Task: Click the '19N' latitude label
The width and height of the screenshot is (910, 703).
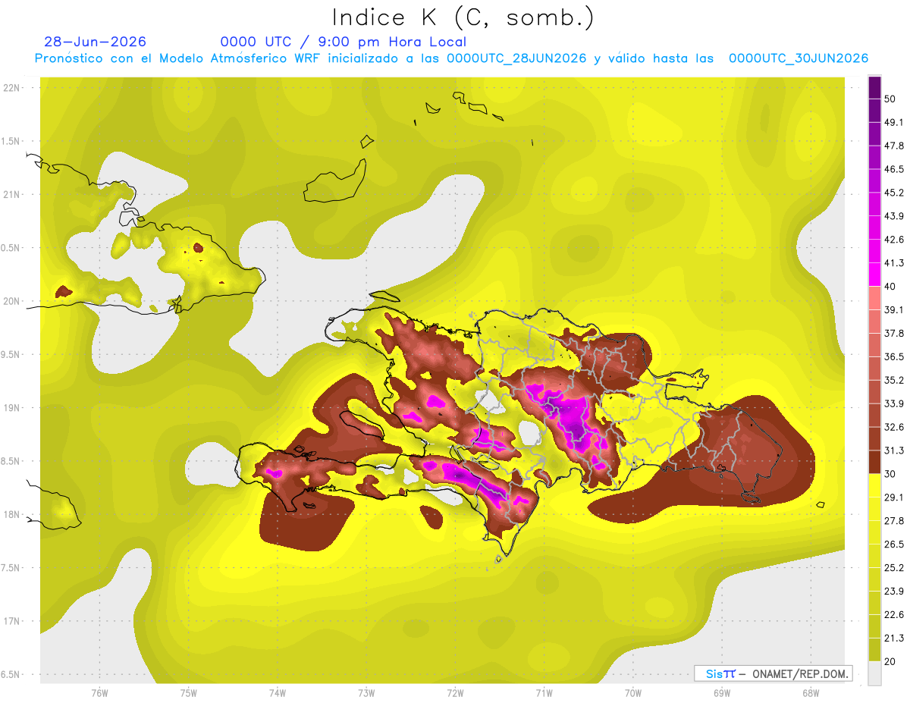Action: 12,407
